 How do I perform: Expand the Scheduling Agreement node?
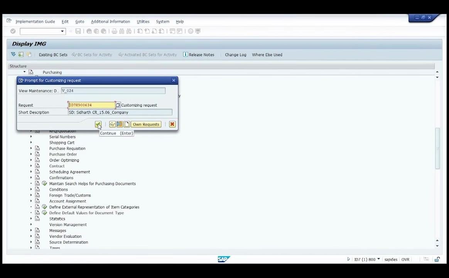[31, 172]
